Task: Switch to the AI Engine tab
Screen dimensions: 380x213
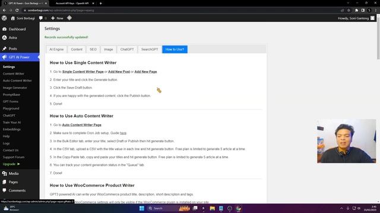Action: click(56, 49)
